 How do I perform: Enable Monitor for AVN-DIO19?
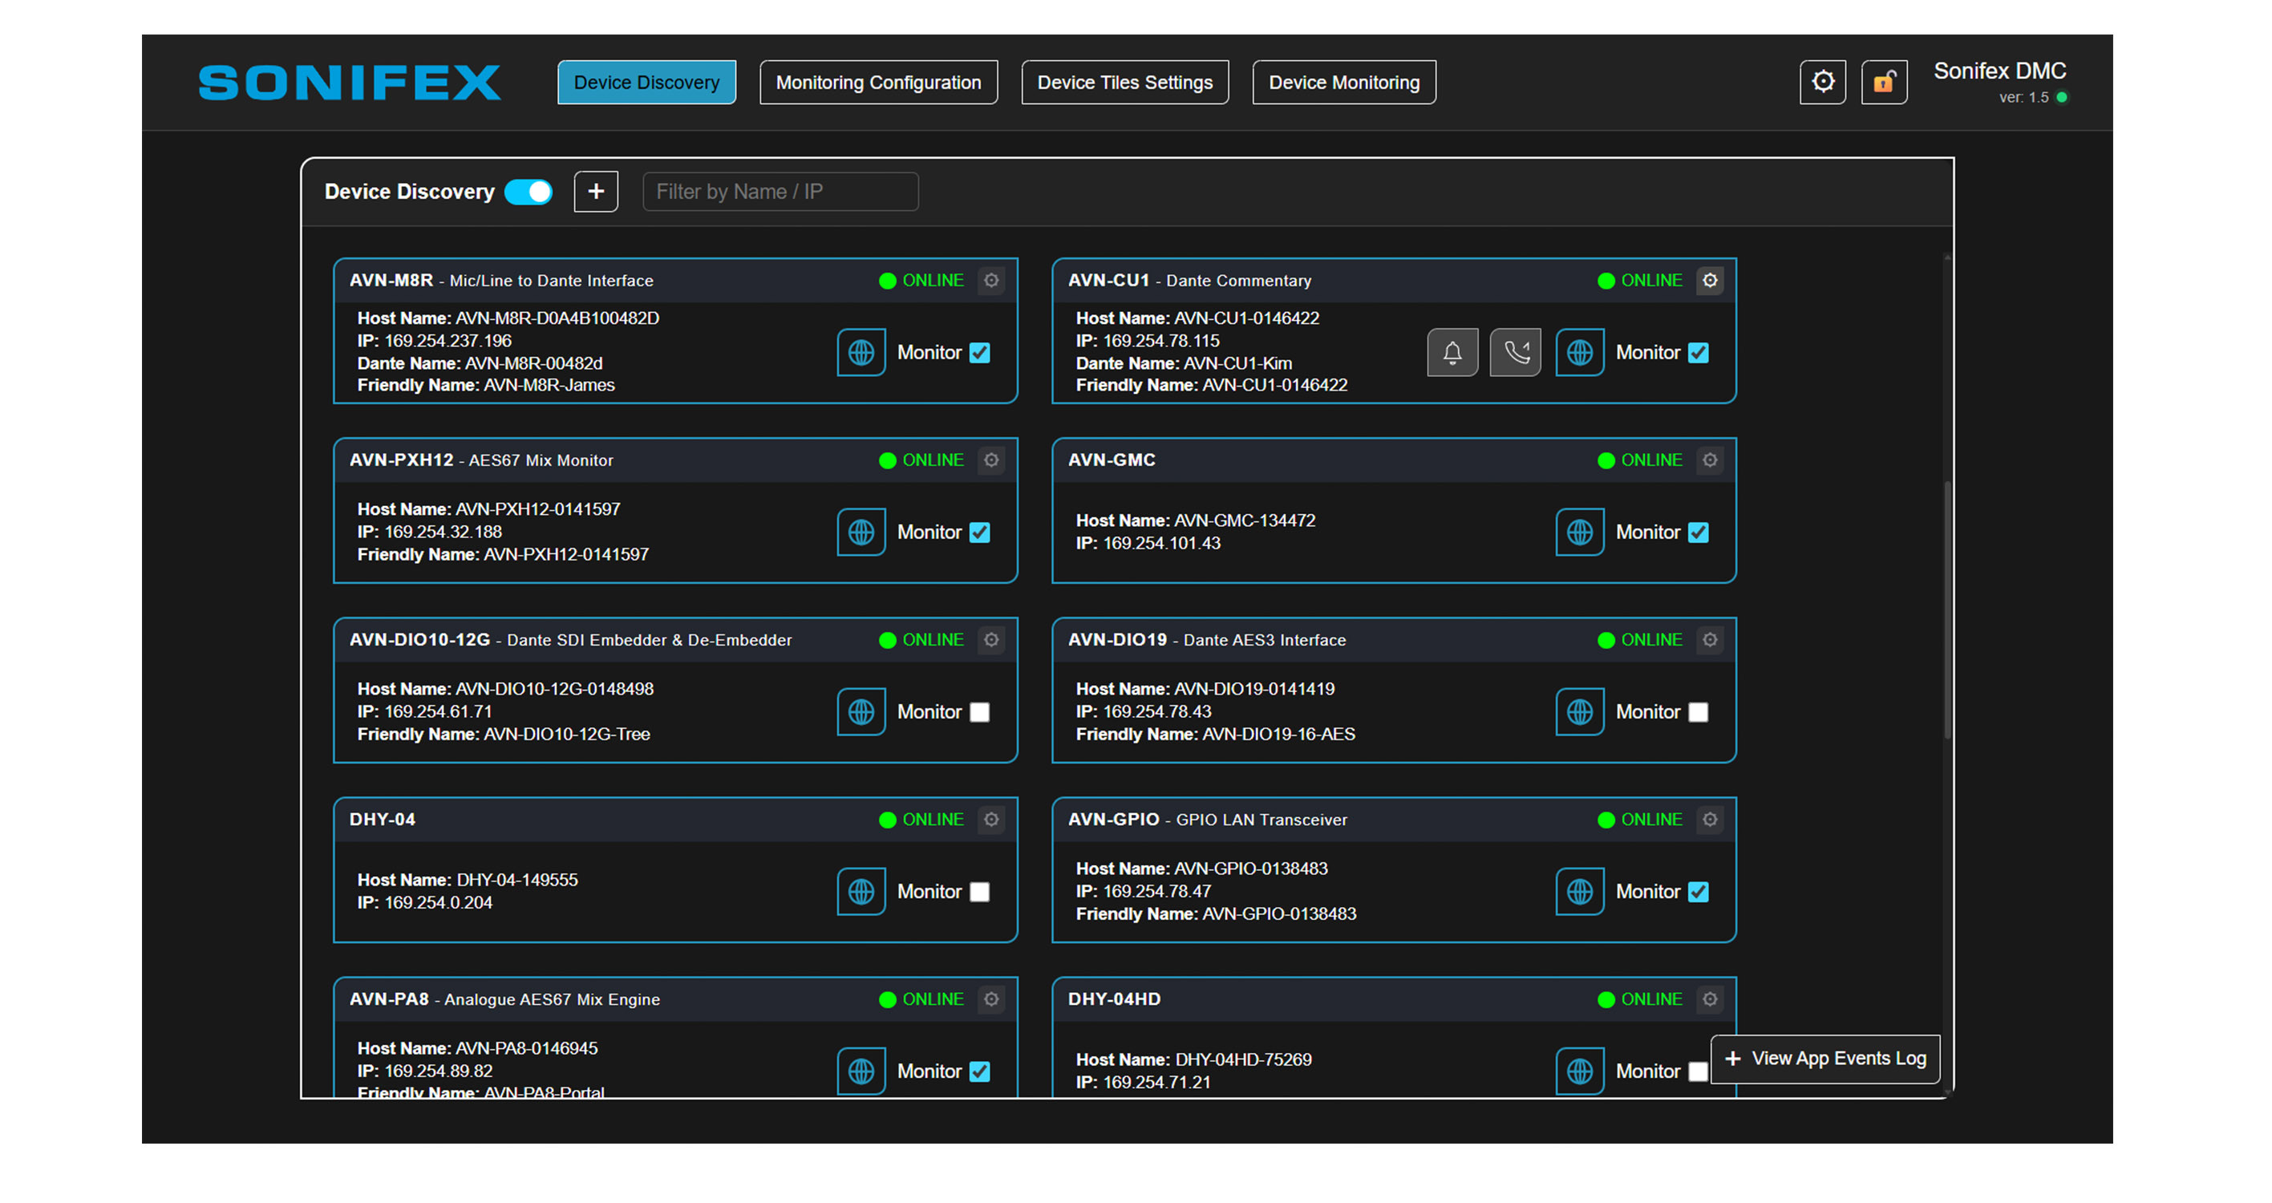tap(1699, 713)
